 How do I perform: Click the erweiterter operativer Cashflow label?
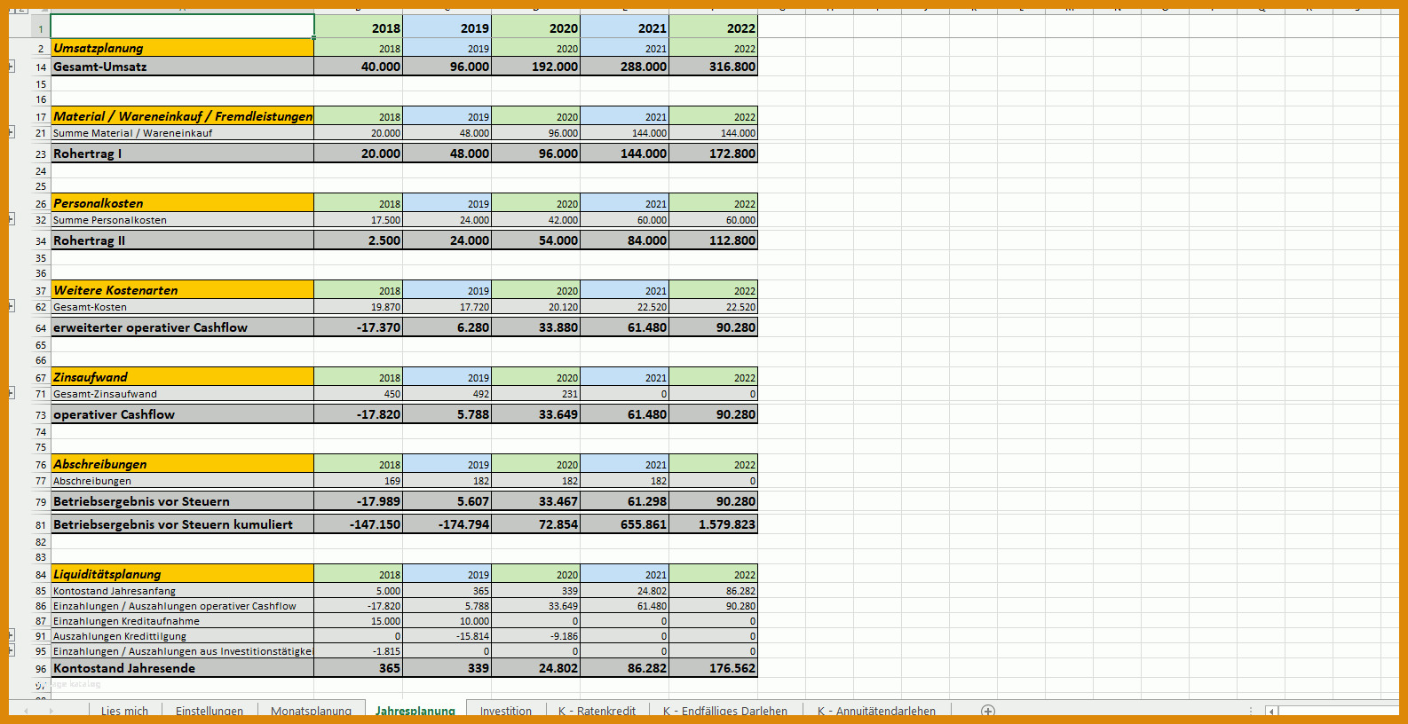click(182, 327)
